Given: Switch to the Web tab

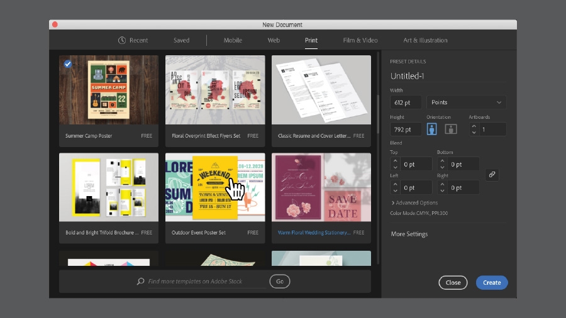Looking at the screenshot, I should pyautogui.click(x=274, y=40).
